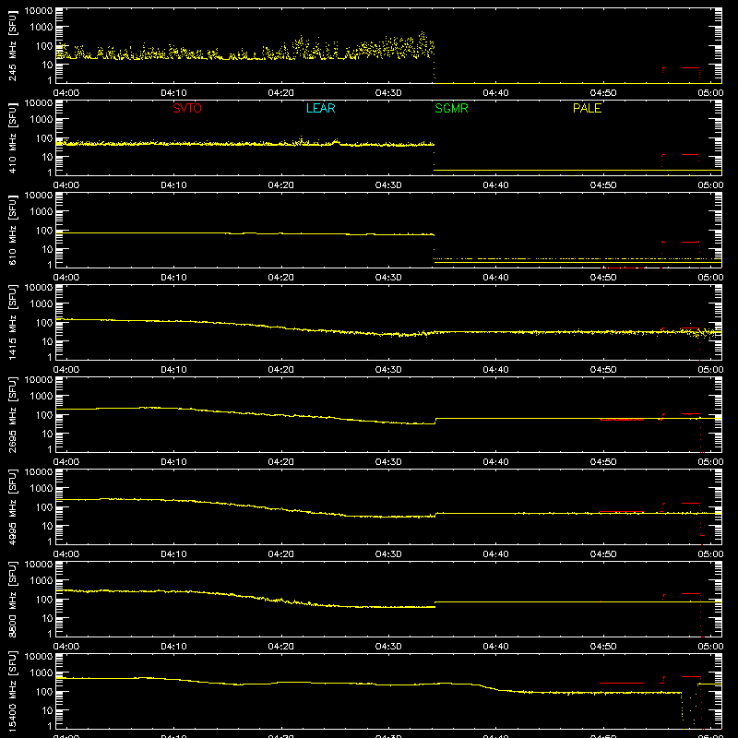Click the 04:40 tick under the 2695 MHz plot
Image resolution: width=738 pixels, height=738 pixels.
click(x=495, y=462)
